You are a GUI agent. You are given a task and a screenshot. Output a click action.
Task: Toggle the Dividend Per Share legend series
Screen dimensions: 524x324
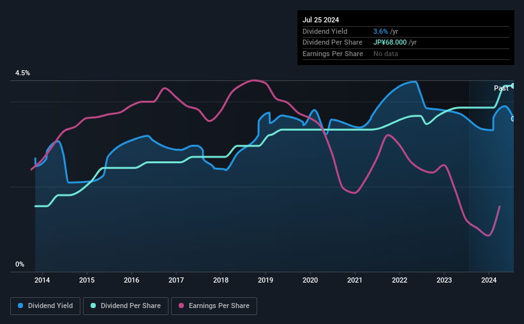126,306
